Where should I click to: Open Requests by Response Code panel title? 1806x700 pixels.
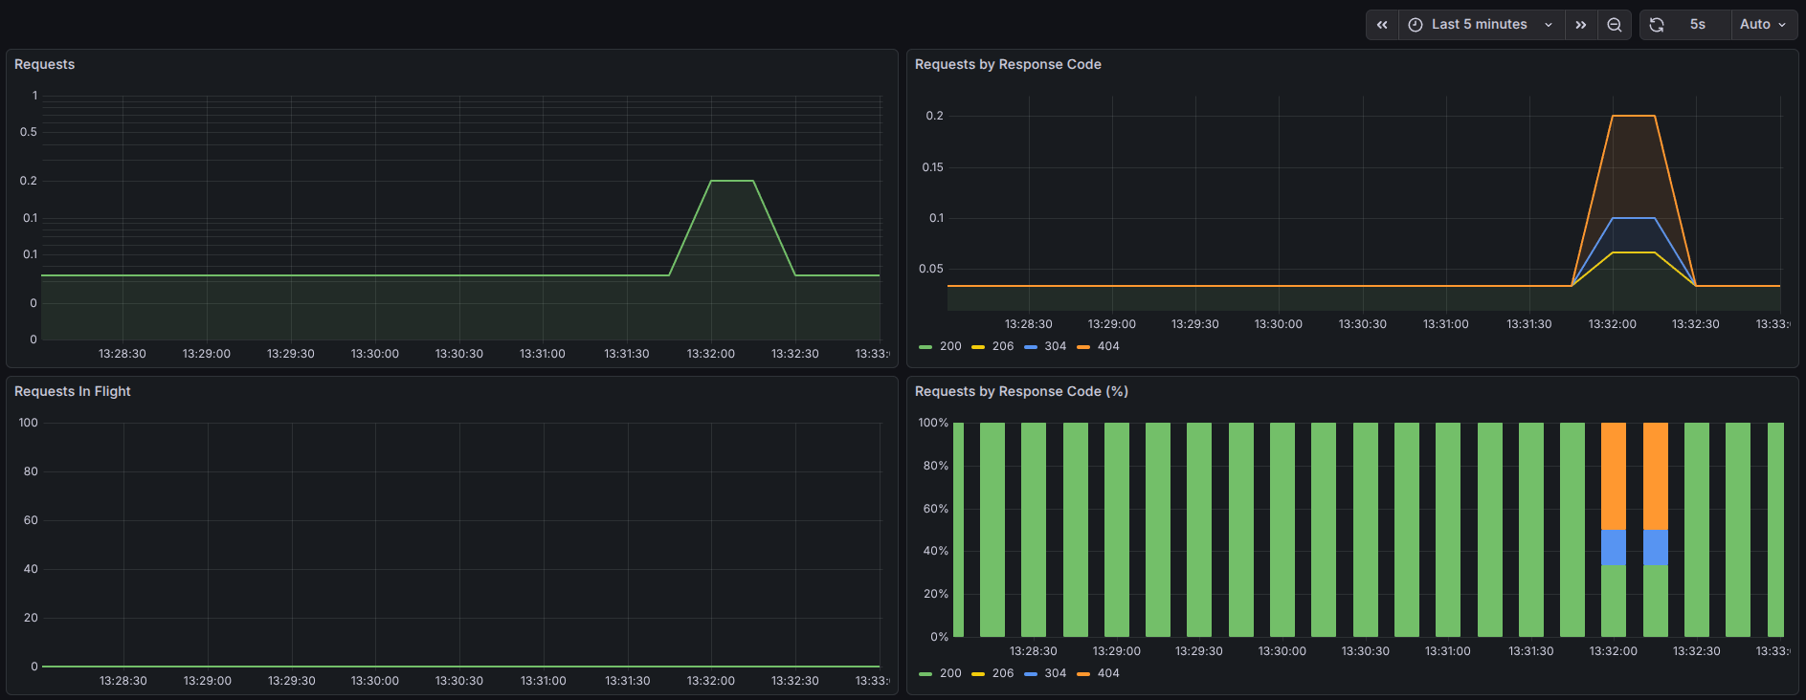(1008, 64)
